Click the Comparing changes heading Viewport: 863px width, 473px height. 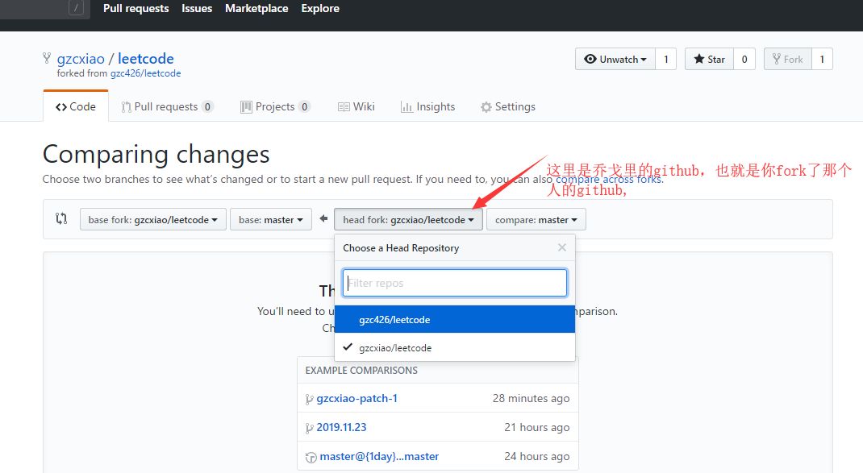156,155
